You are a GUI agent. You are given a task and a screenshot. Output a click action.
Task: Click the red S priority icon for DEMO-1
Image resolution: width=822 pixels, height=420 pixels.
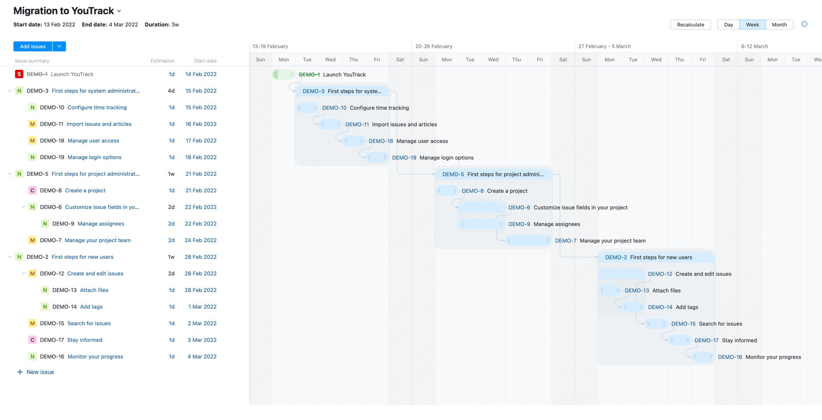coord(19,74)
